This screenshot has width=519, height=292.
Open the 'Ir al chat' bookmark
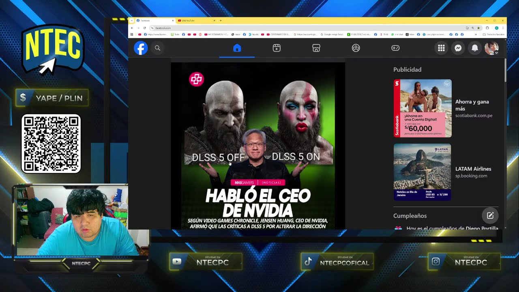tap(397, 34)
